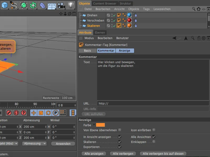
Task: Add a Camera object
Action: [61, 5]
